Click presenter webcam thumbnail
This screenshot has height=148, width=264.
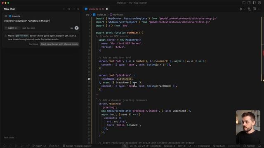pos(248,127)
